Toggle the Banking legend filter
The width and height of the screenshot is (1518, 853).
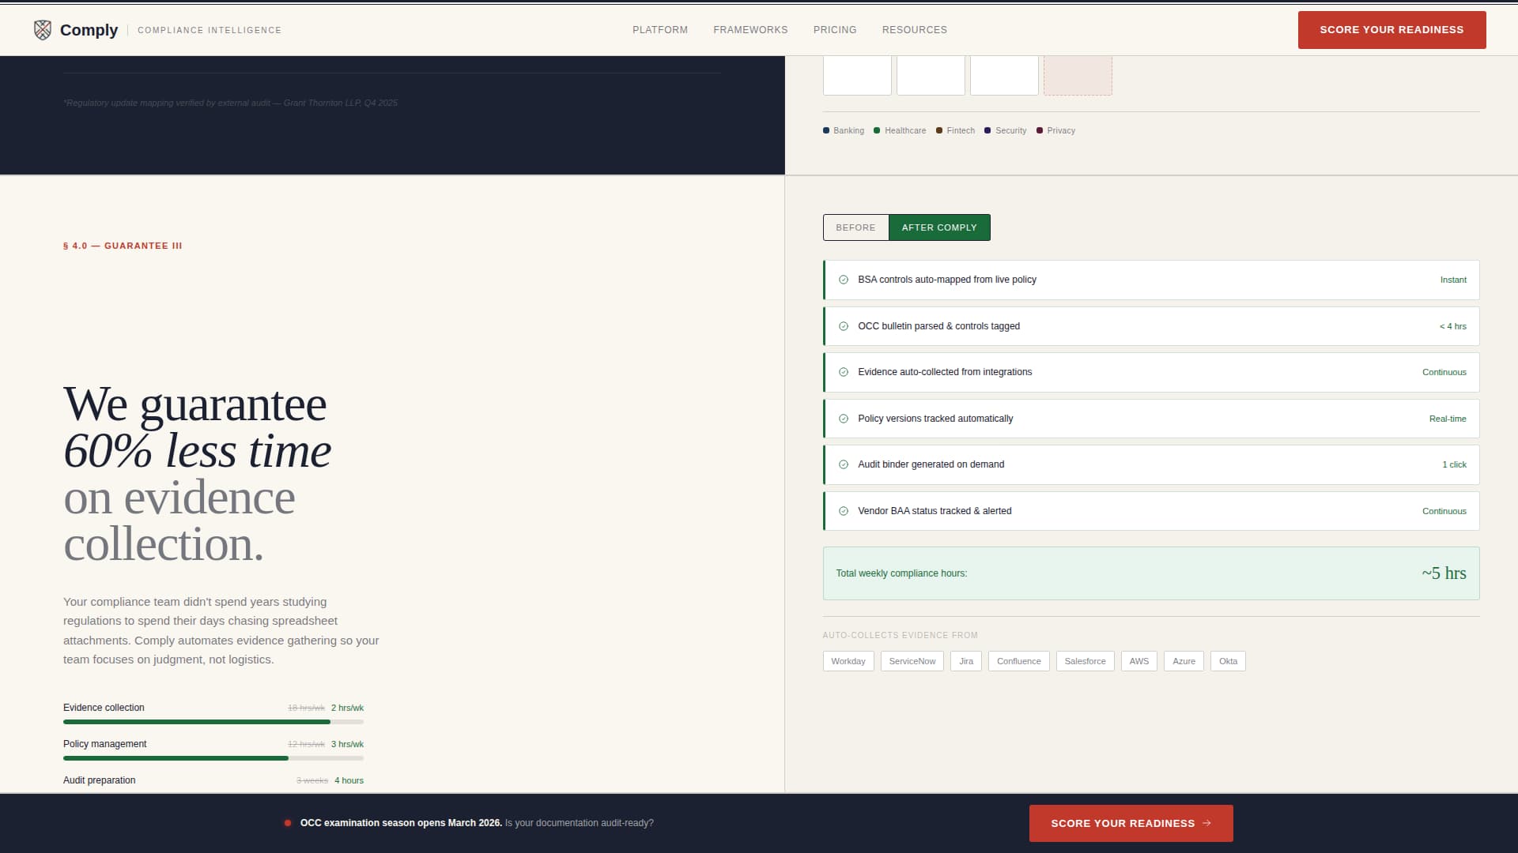tap(843, 130)
